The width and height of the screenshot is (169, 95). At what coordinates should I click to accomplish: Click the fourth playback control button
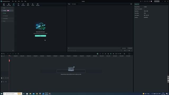tap(75, 50)
